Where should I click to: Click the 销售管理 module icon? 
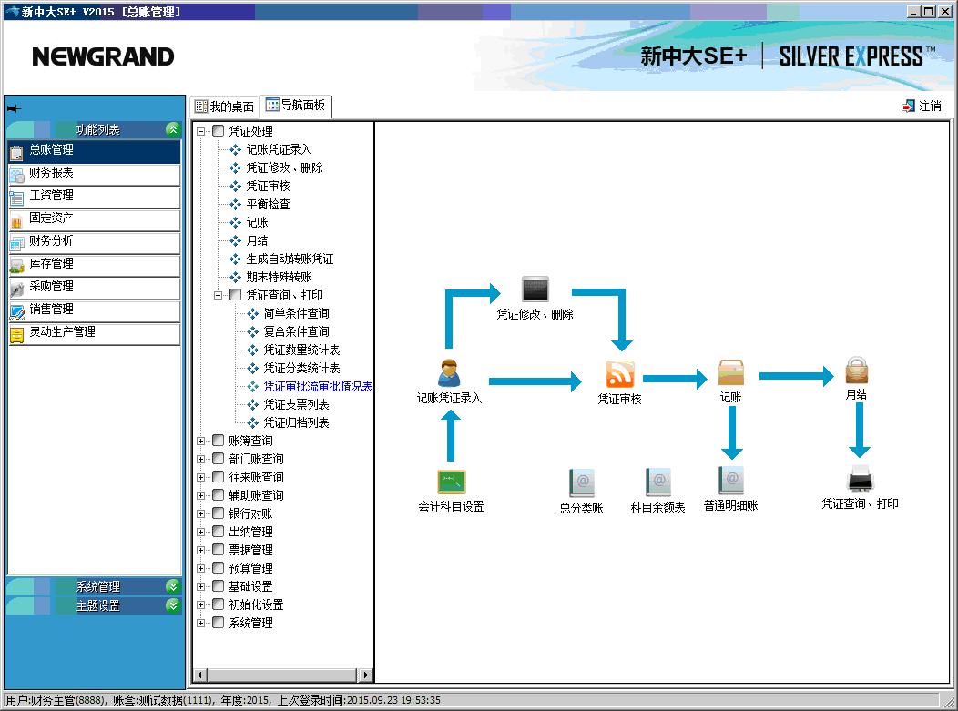[17, 311]
